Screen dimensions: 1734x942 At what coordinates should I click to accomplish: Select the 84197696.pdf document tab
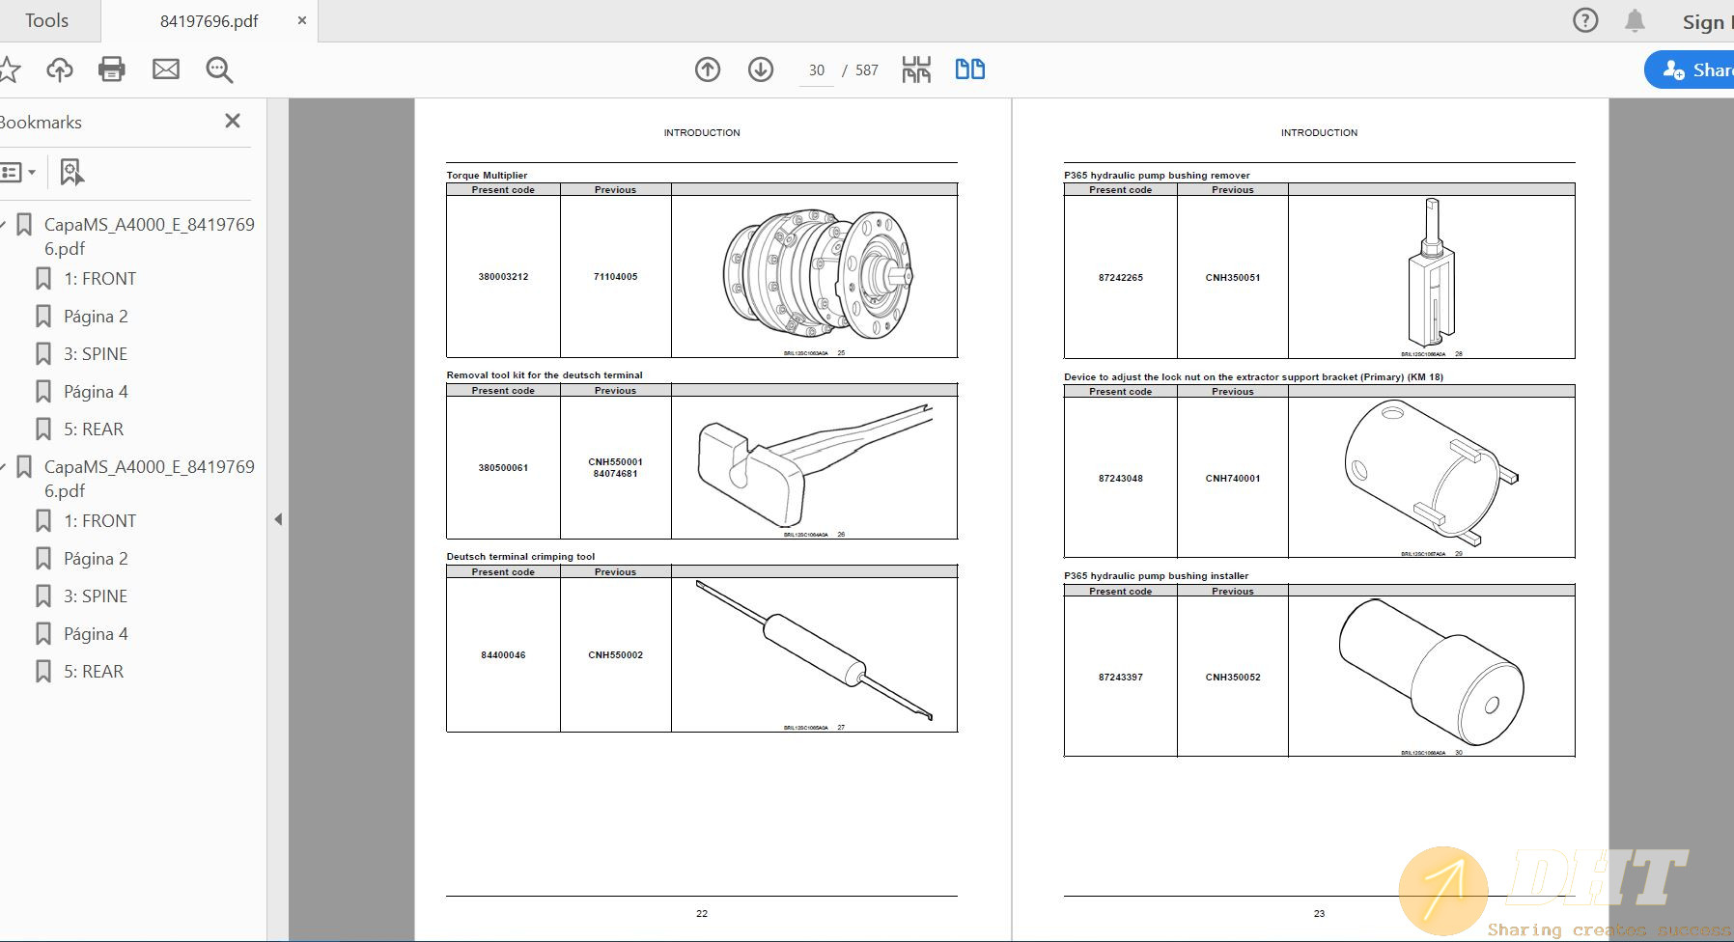tap(209, 21)
